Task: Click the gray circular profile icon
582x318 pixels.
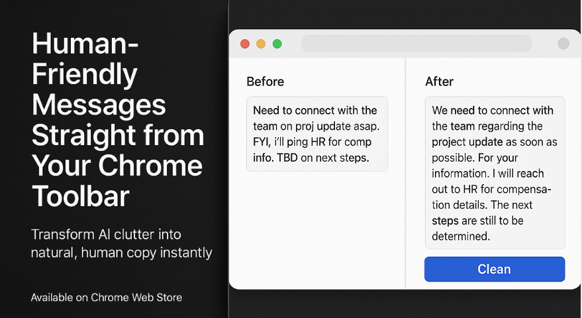Action: click(563, 44)
